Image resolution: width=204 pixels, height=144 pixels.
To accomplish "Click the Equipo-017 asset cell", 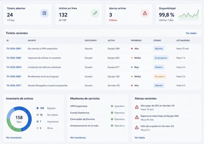I will tap(114, 67).
